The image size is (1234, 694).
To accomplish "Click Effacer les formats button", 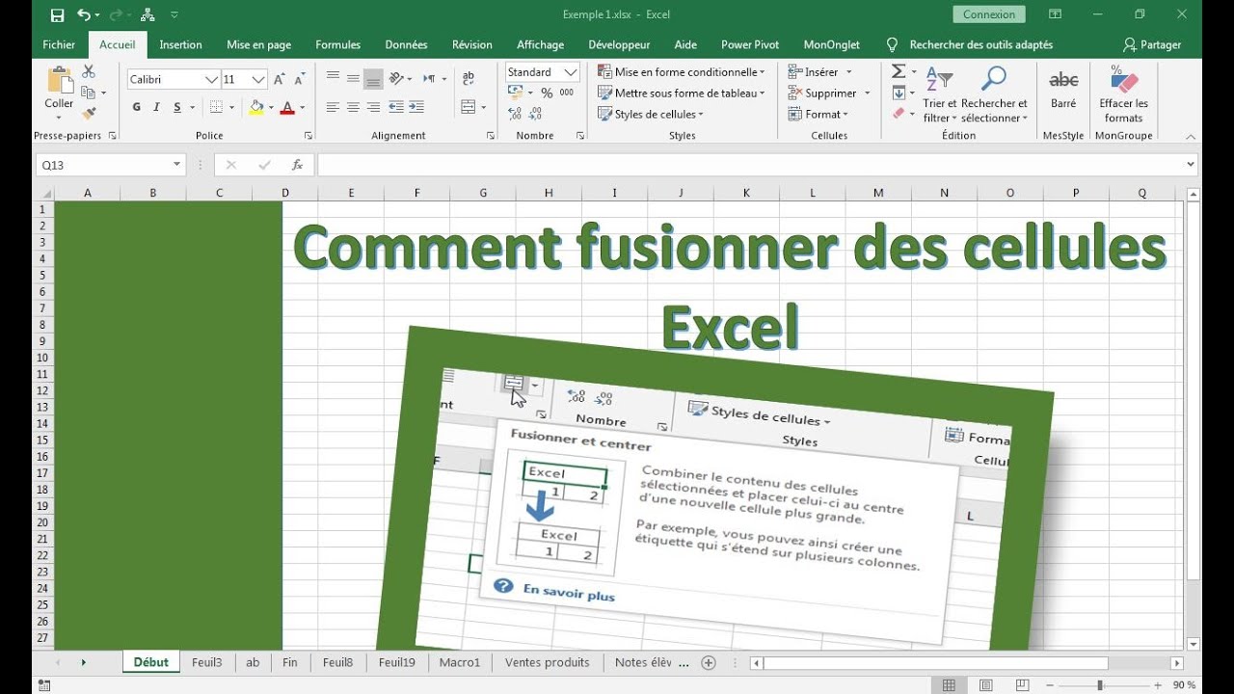I will pyautogui.click(x=1123, y=94).
